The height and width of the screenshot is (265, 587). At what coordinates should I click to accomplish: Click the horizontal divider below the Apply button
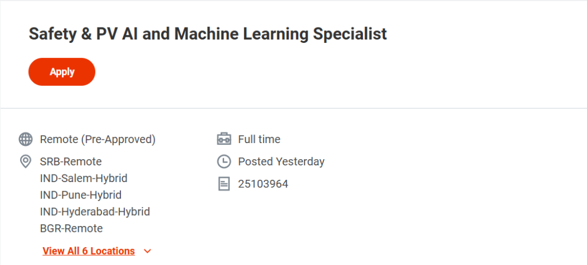(x=293, y=108)
